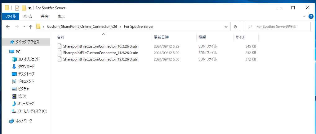Open ドキュメント in the navigation pane
This screenshot has height=134, width=316.
coord(26,81)
